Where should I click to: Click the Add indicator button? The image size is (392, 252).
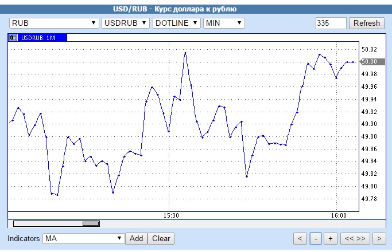136,238
